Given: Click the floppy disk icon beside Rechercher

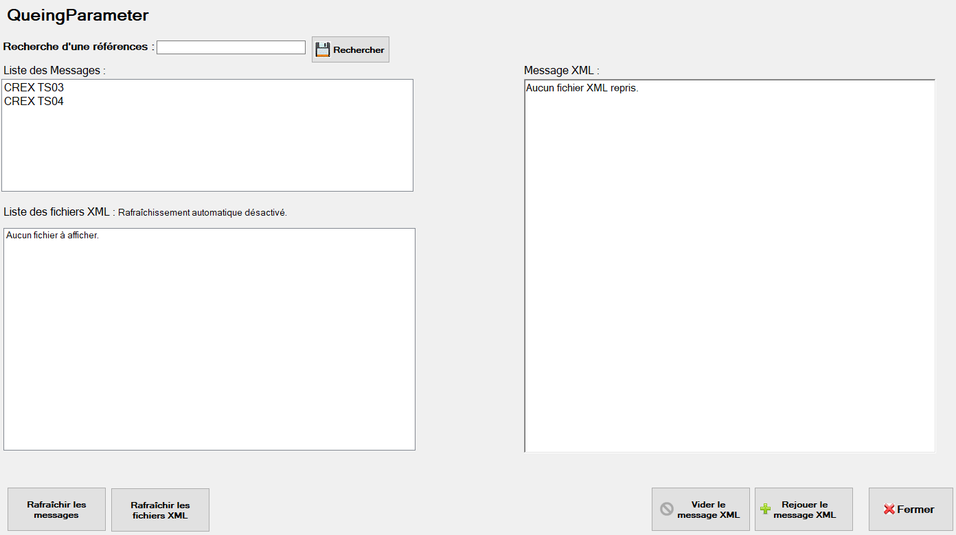Looking at the screenshot, I should pyautogui.click(x=323, y=49).
